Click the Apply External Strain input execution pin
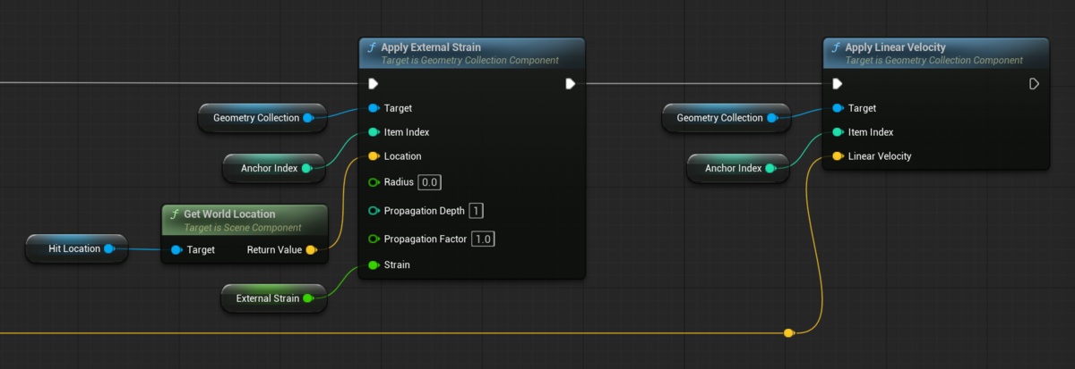Image resolution: width=1075 pixels, height=369 pixels. (374, 84)
